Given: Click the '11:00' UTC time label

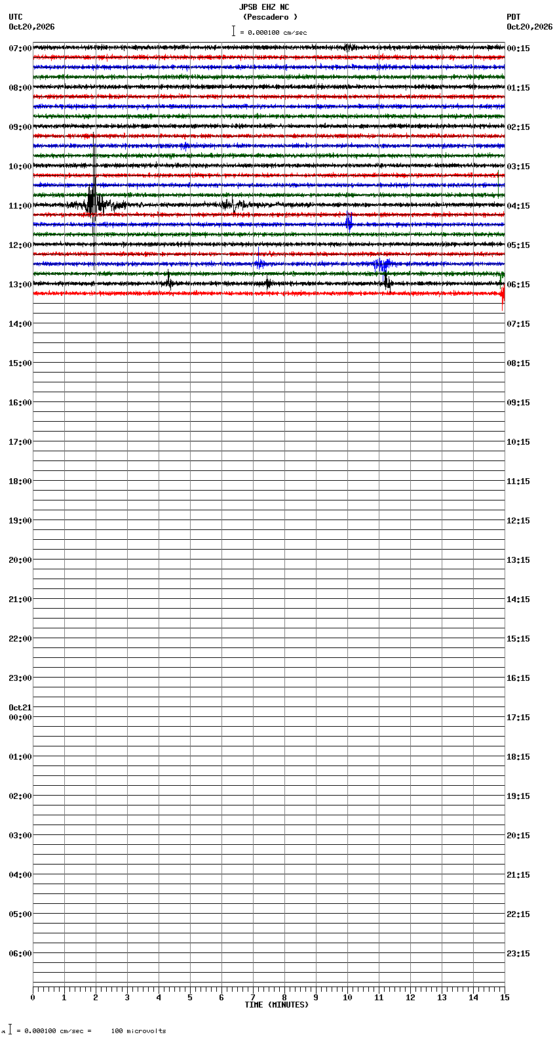Looking at the screenshot, I should click(x=20, y=206).
